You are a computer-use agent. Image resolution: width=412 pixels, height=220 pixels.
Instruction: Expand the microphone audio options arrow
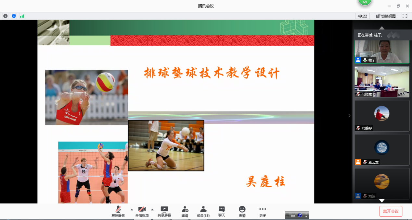pyautogui.click(x=132, y=209)
